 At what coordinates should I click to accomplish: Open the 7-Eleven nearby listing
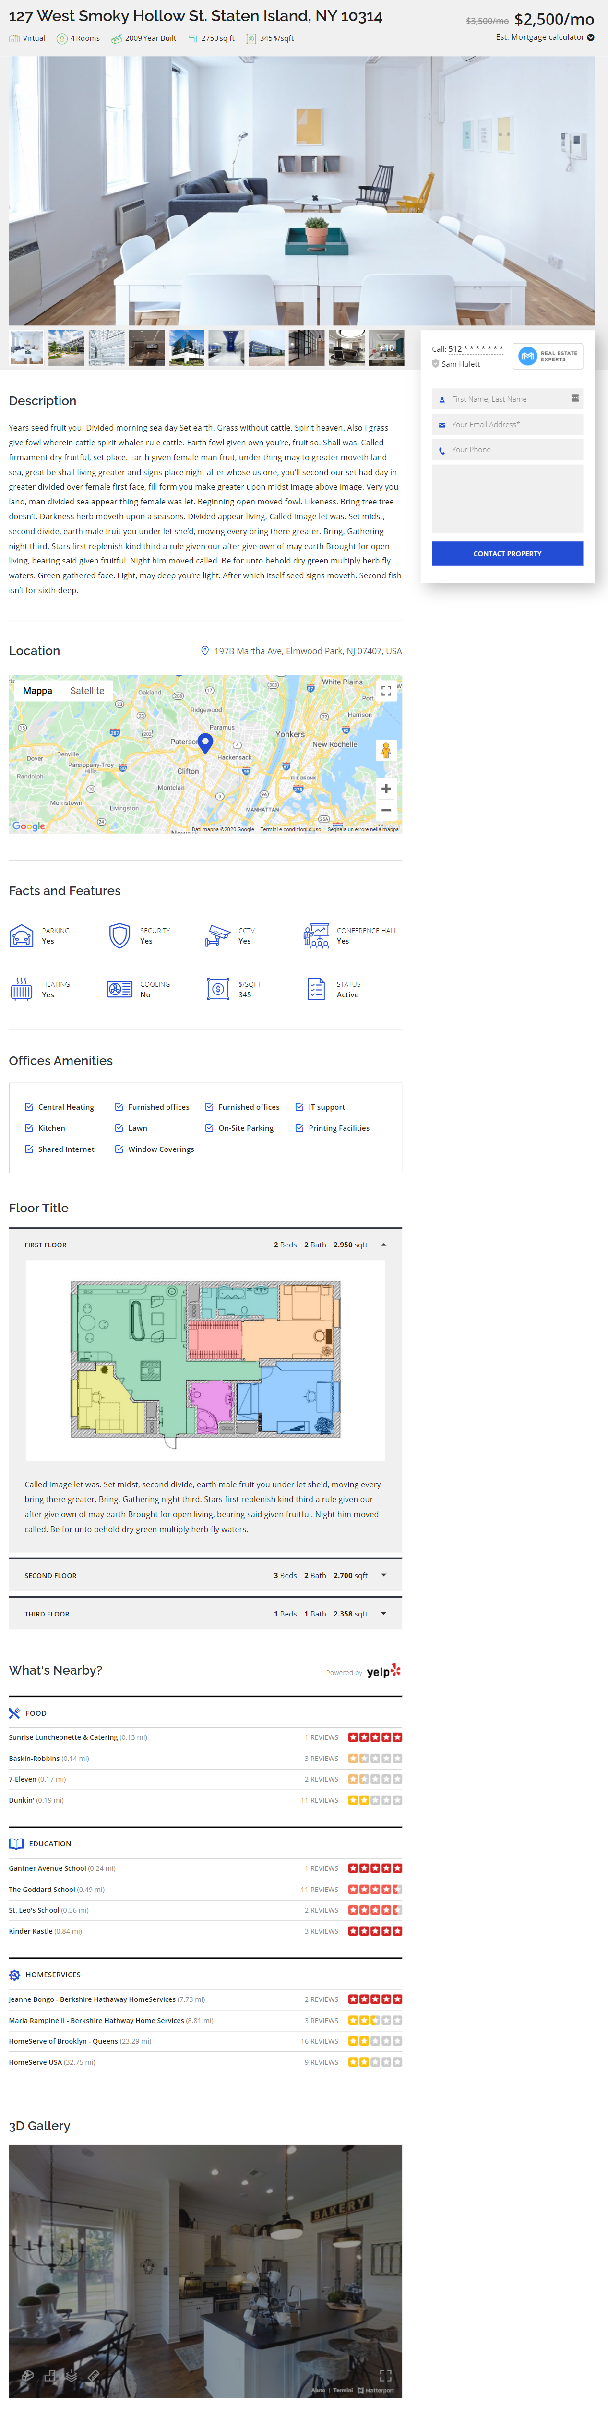pos(22,1779)
